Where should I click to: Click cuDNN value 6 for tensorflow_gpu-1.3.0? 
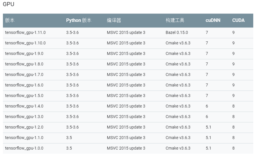(207, 117)
